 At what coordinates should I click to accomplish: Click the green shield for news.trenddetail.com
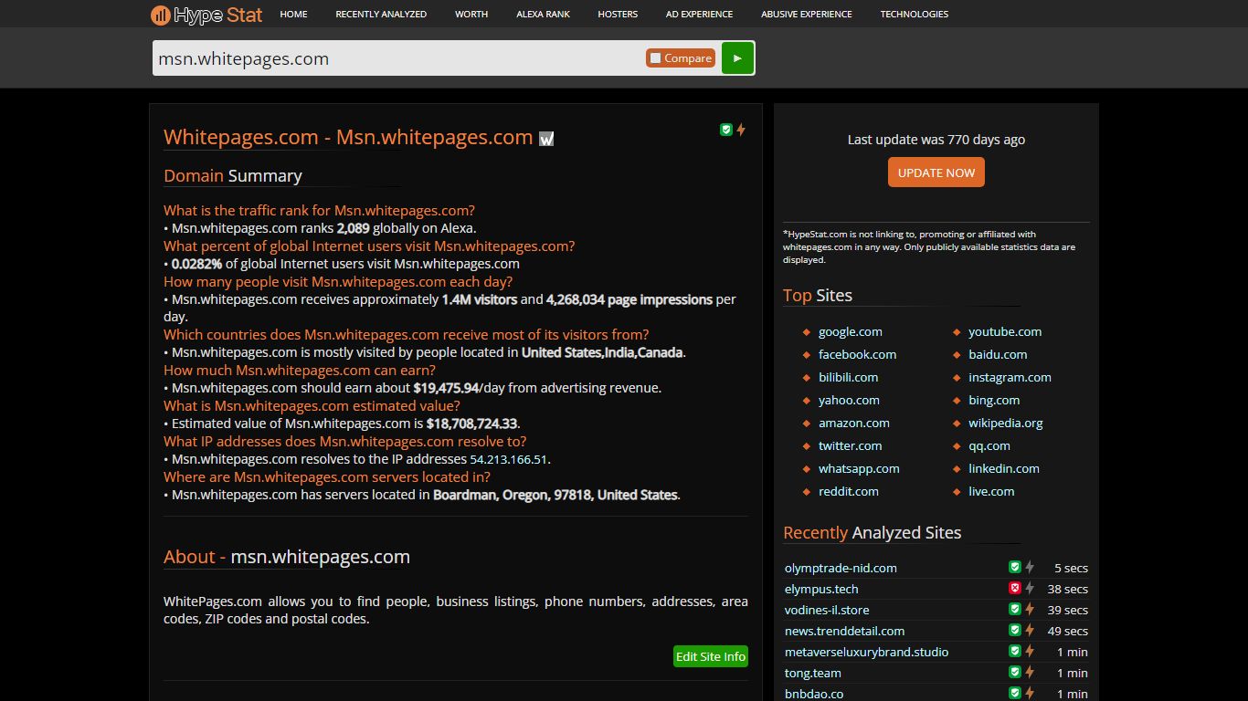(1014, 630)
